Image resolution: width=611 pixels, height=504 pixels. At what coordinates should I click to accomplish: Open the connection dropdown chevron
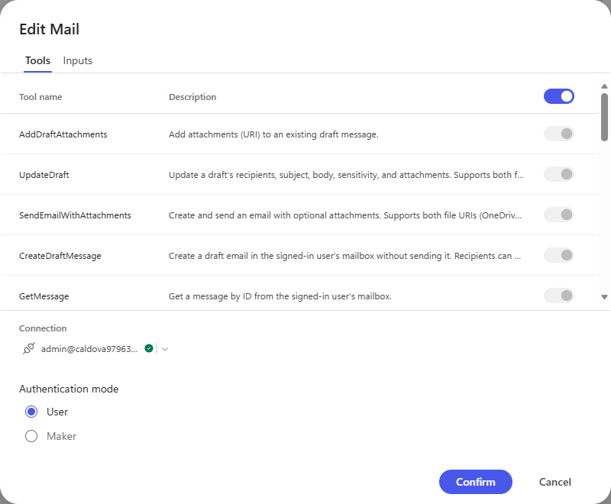(x=165, y=349)
